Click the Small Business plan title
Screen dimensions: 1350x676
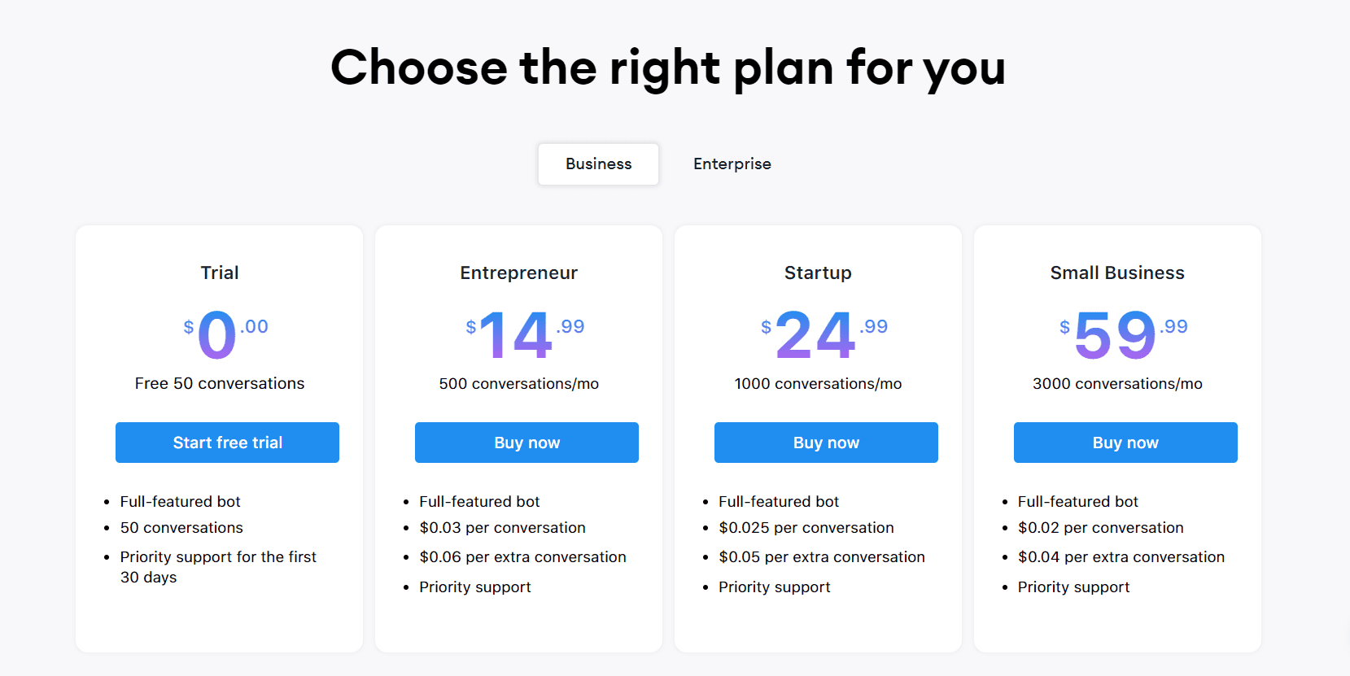(x=1116, y=273)
